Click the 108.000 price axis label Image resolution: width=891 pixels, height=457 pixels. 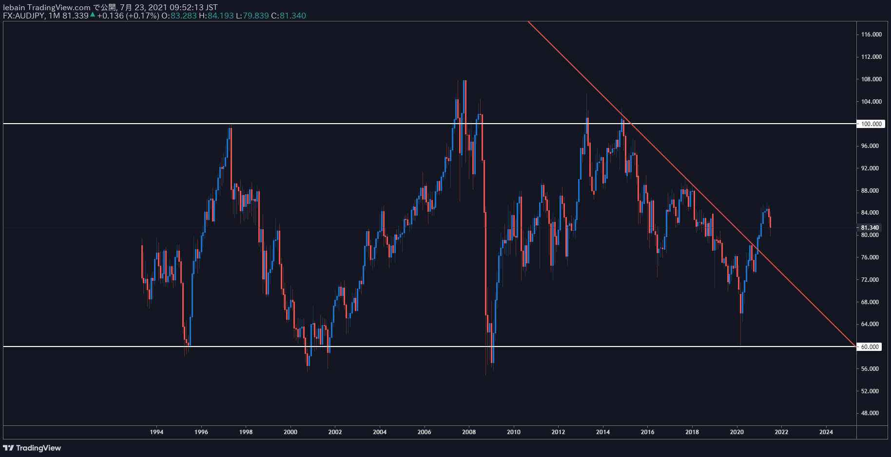[x=871, y=79]
